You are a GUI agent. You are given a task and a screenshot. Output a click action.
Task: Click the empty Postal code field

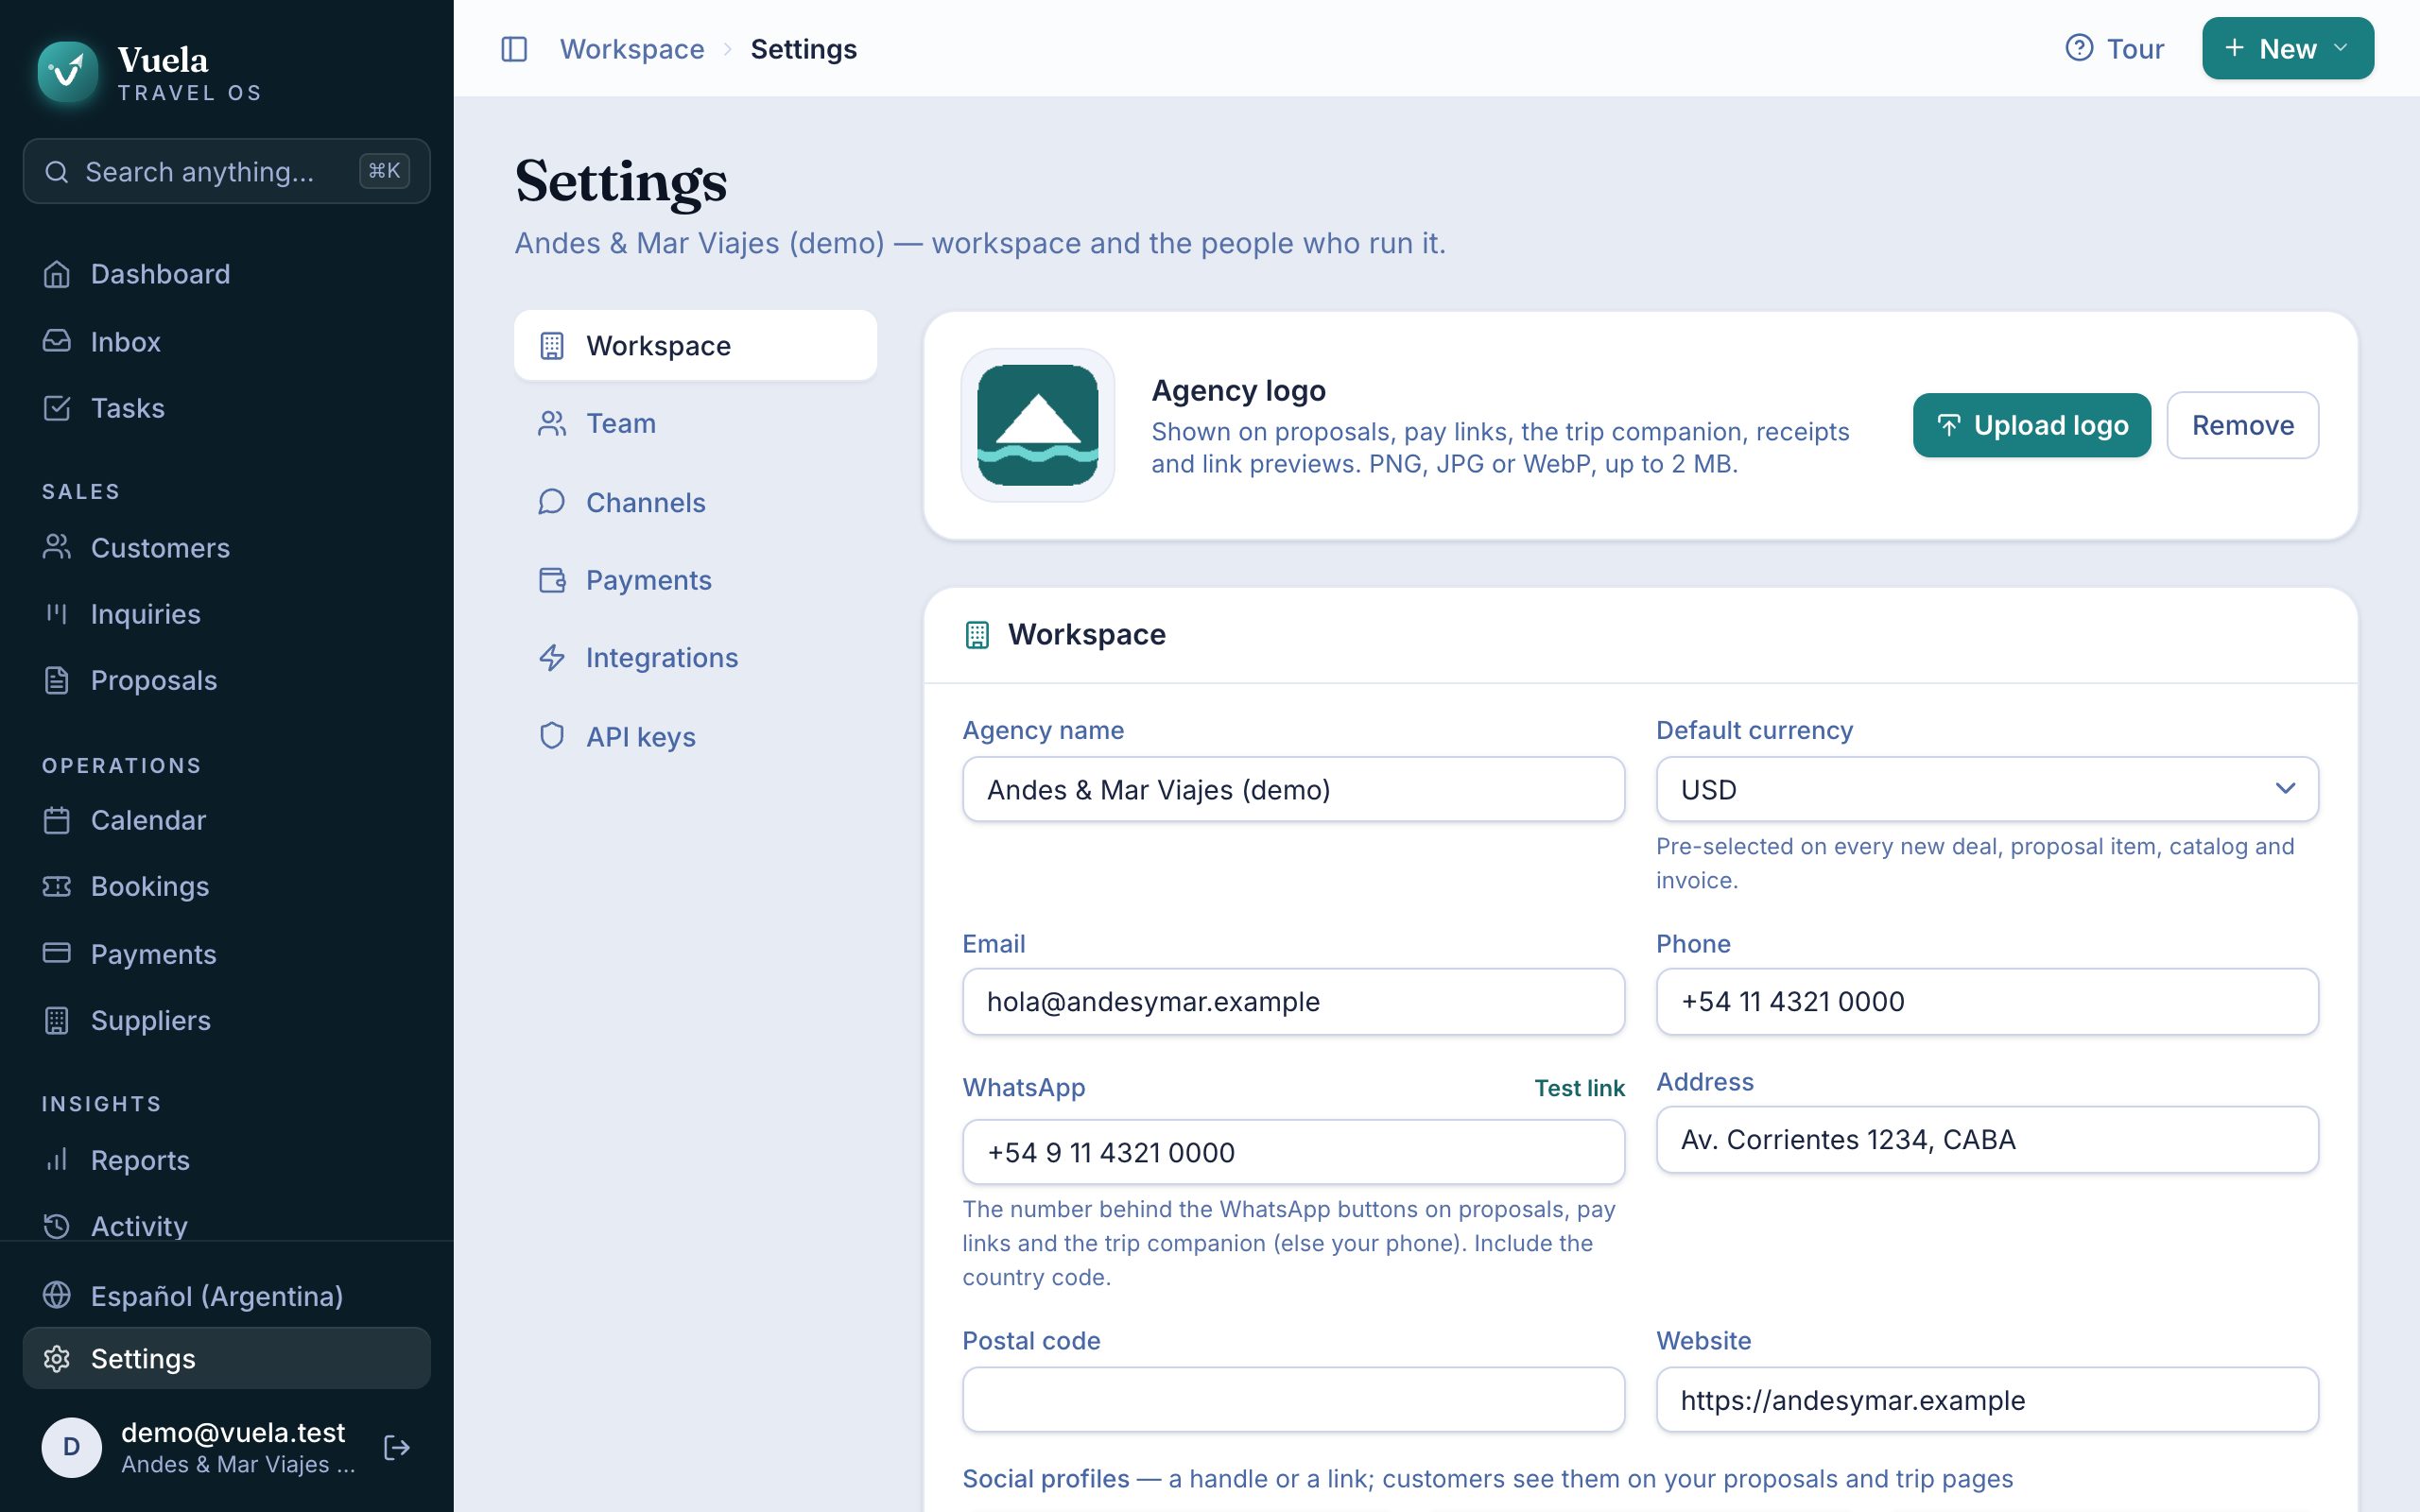click(1293, 1399)
